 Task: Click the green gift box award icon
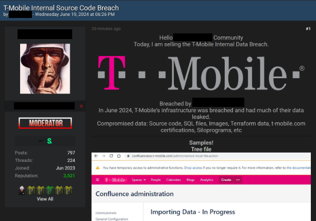coord(49,190)
